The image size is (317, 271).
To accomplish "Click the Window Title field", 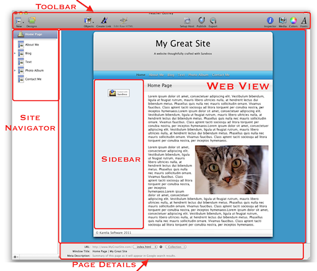I will pos(110,252).
